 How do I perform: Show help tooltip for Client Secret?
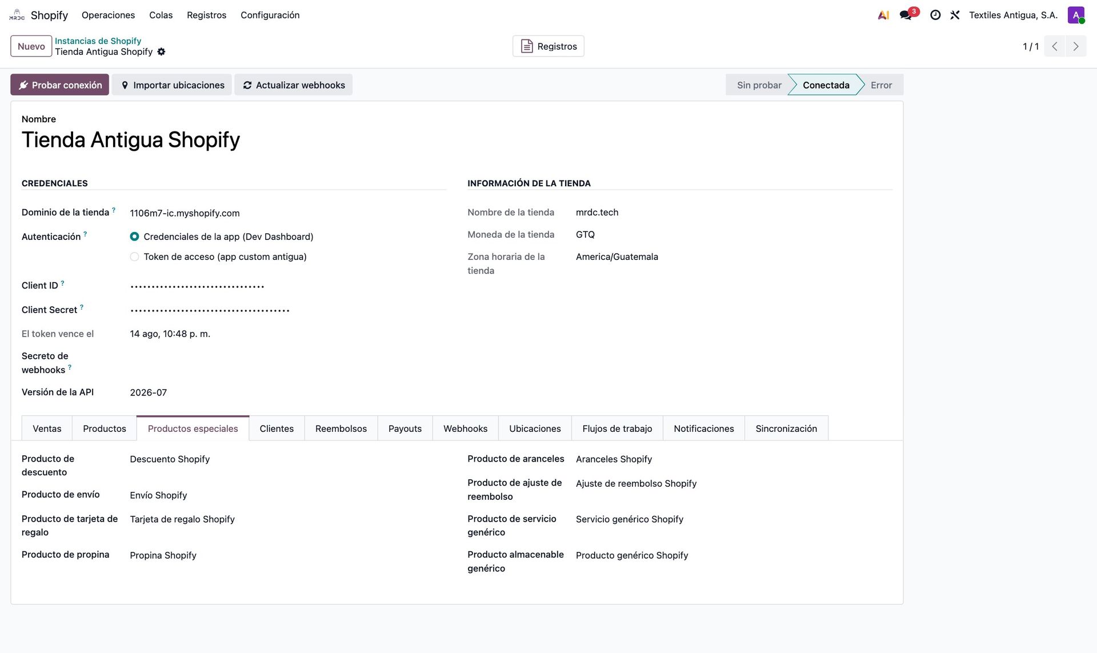(82, 307)
